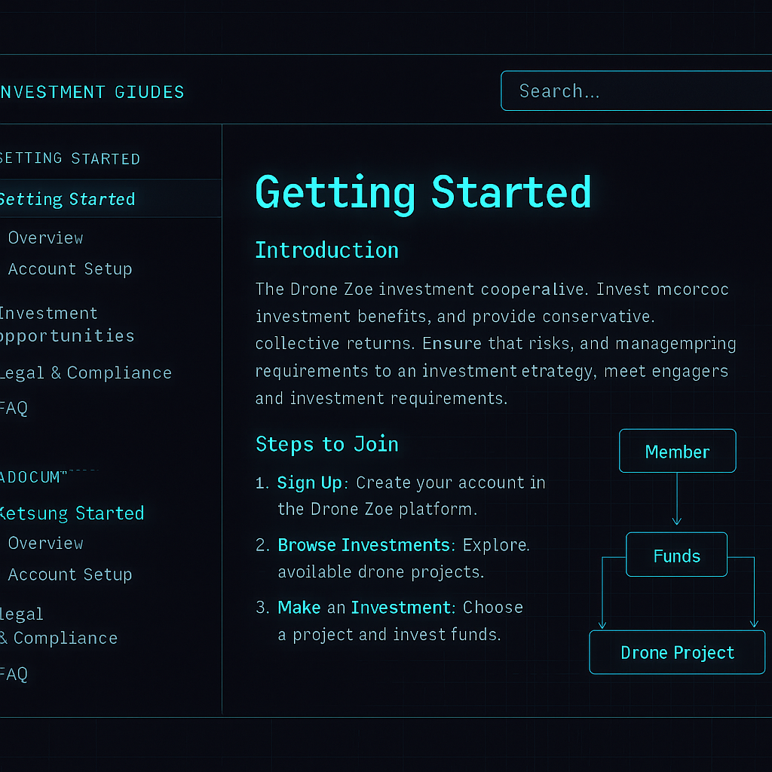The width and height of the screenshot is (772, 772).
Task: Select the FAQ item below Legal & Compliance
Action: coord(14,408)
